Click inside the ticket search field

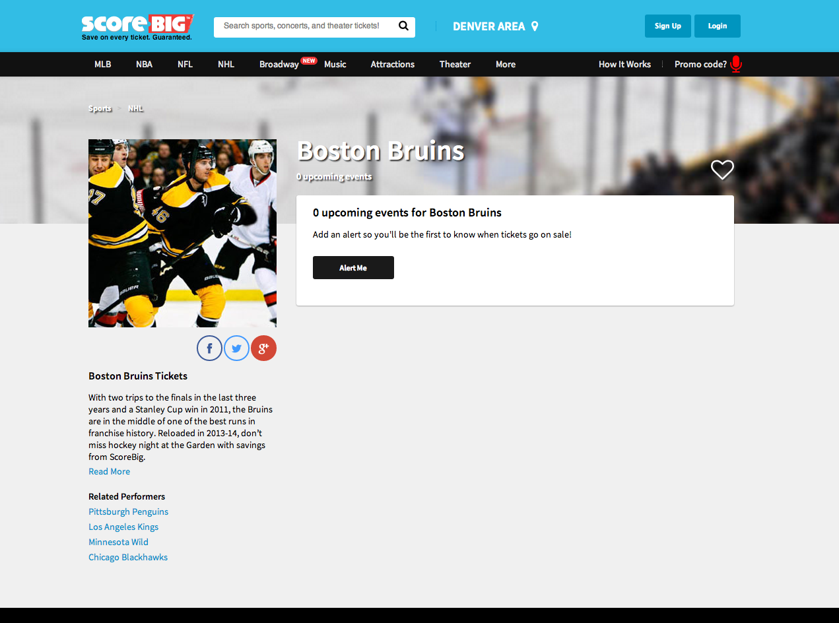(304, 26)
